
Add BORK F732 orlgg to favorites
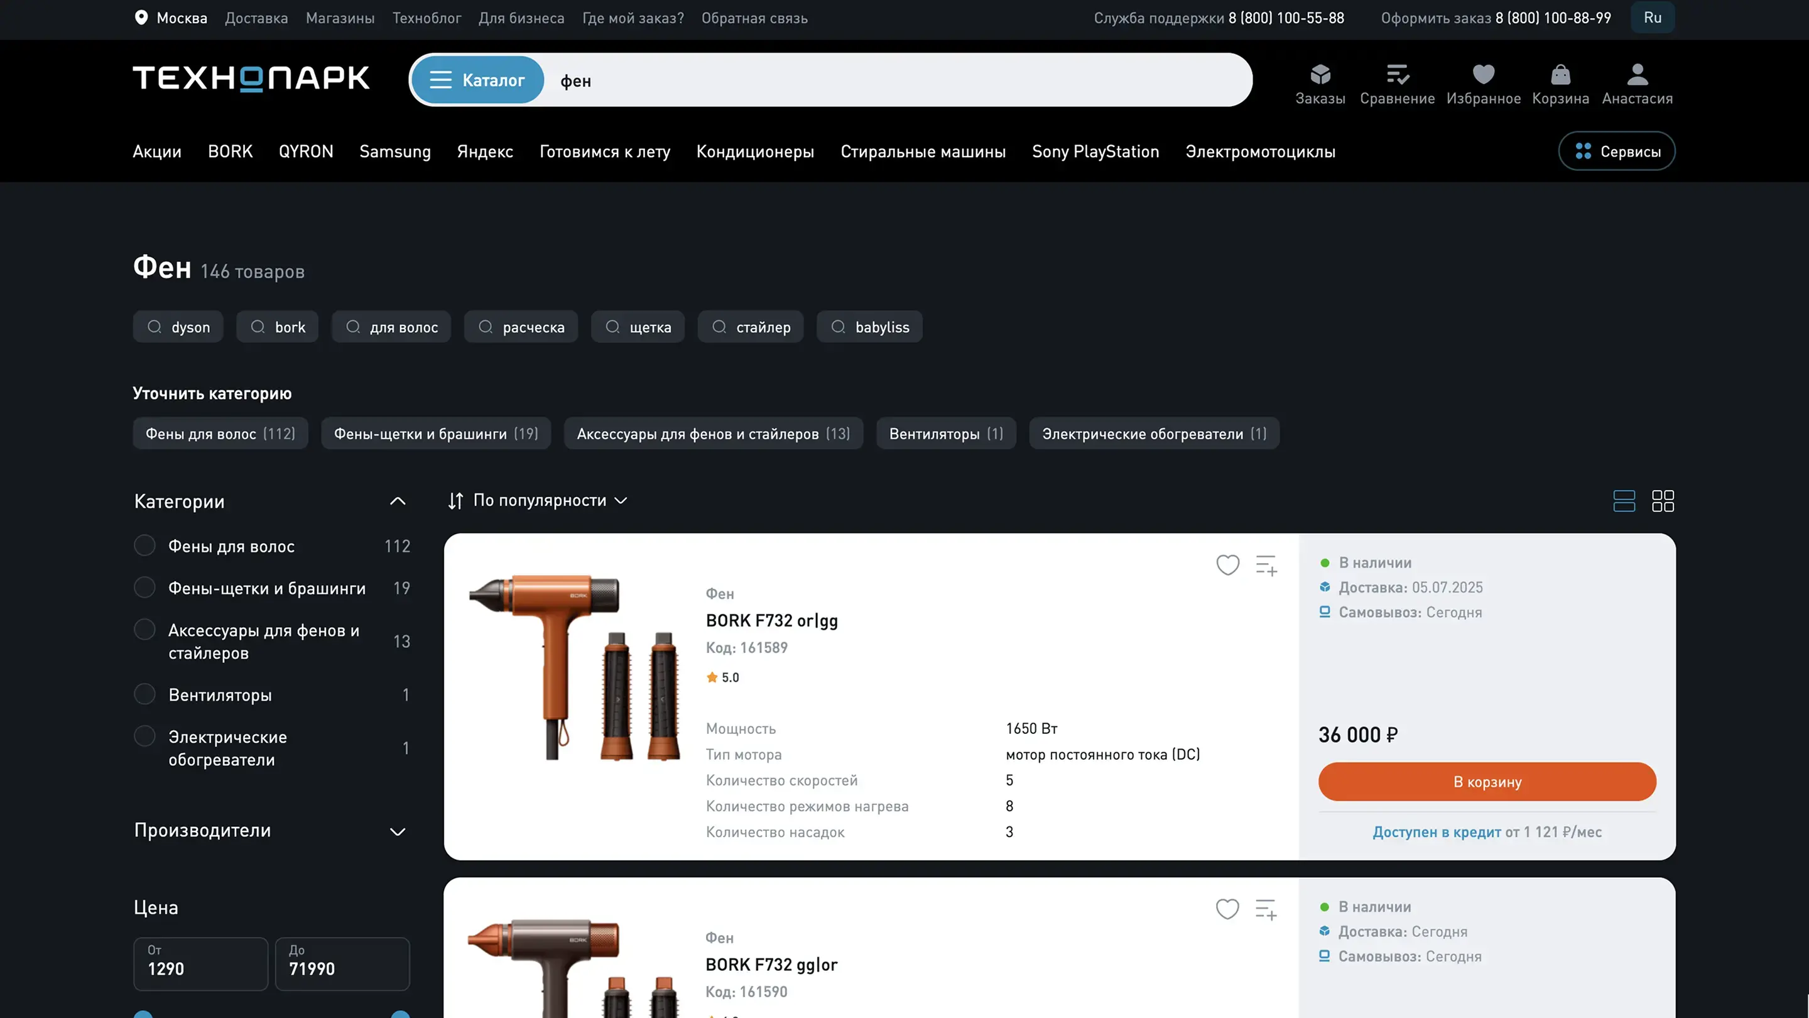(1227, 565)
